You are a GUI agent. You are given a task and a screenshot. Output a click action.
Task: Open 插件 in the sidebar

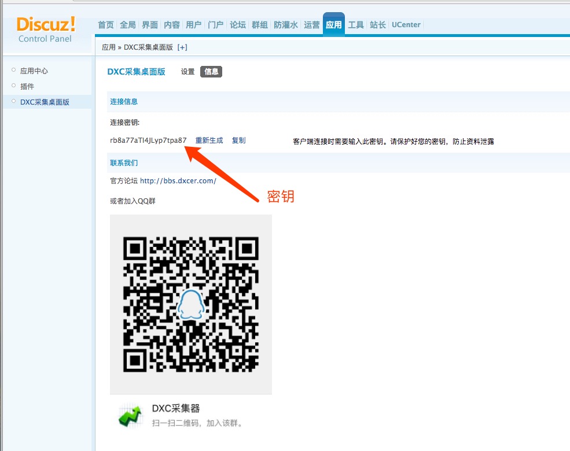[x=27, y=86]
